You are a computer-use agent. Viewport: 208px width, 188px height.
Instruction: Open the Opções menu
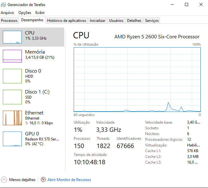pos(25,13)
